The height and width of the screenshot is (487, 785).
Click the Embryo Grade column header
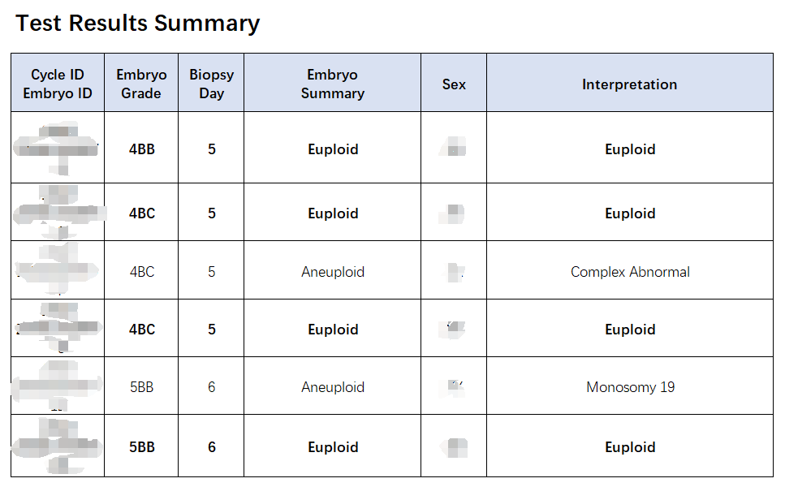click(x=141, y=84)
